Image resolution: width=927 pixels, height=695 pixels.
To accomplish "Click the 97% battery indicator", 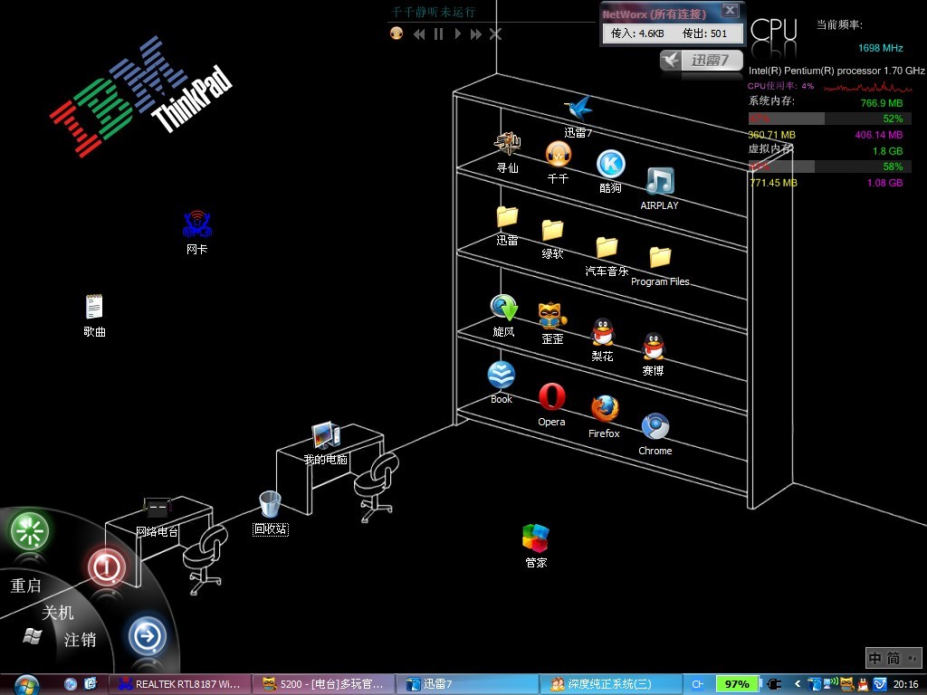I will [737, 684].
